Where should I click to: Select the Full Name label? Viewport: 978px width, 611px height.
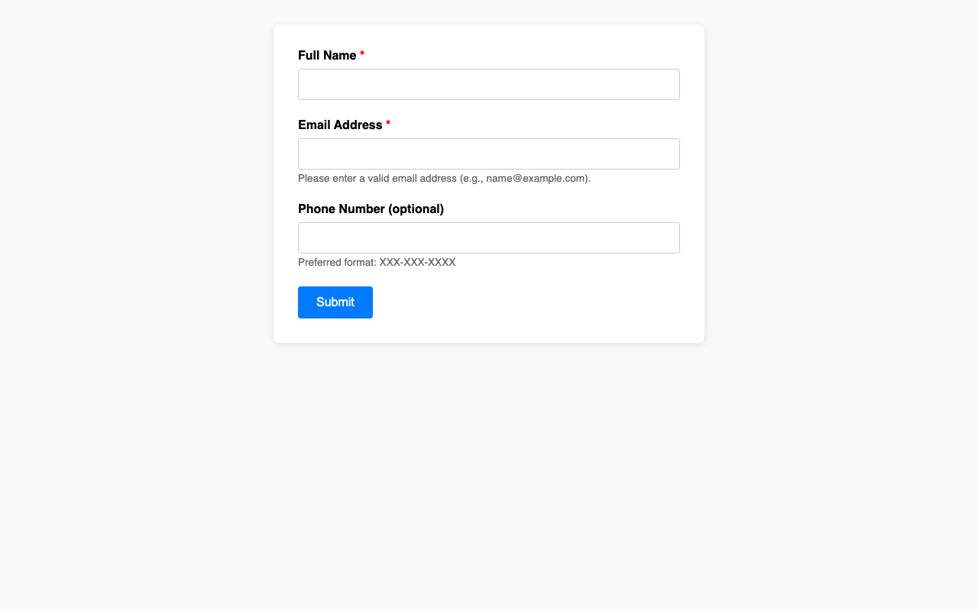click(325, 55)
